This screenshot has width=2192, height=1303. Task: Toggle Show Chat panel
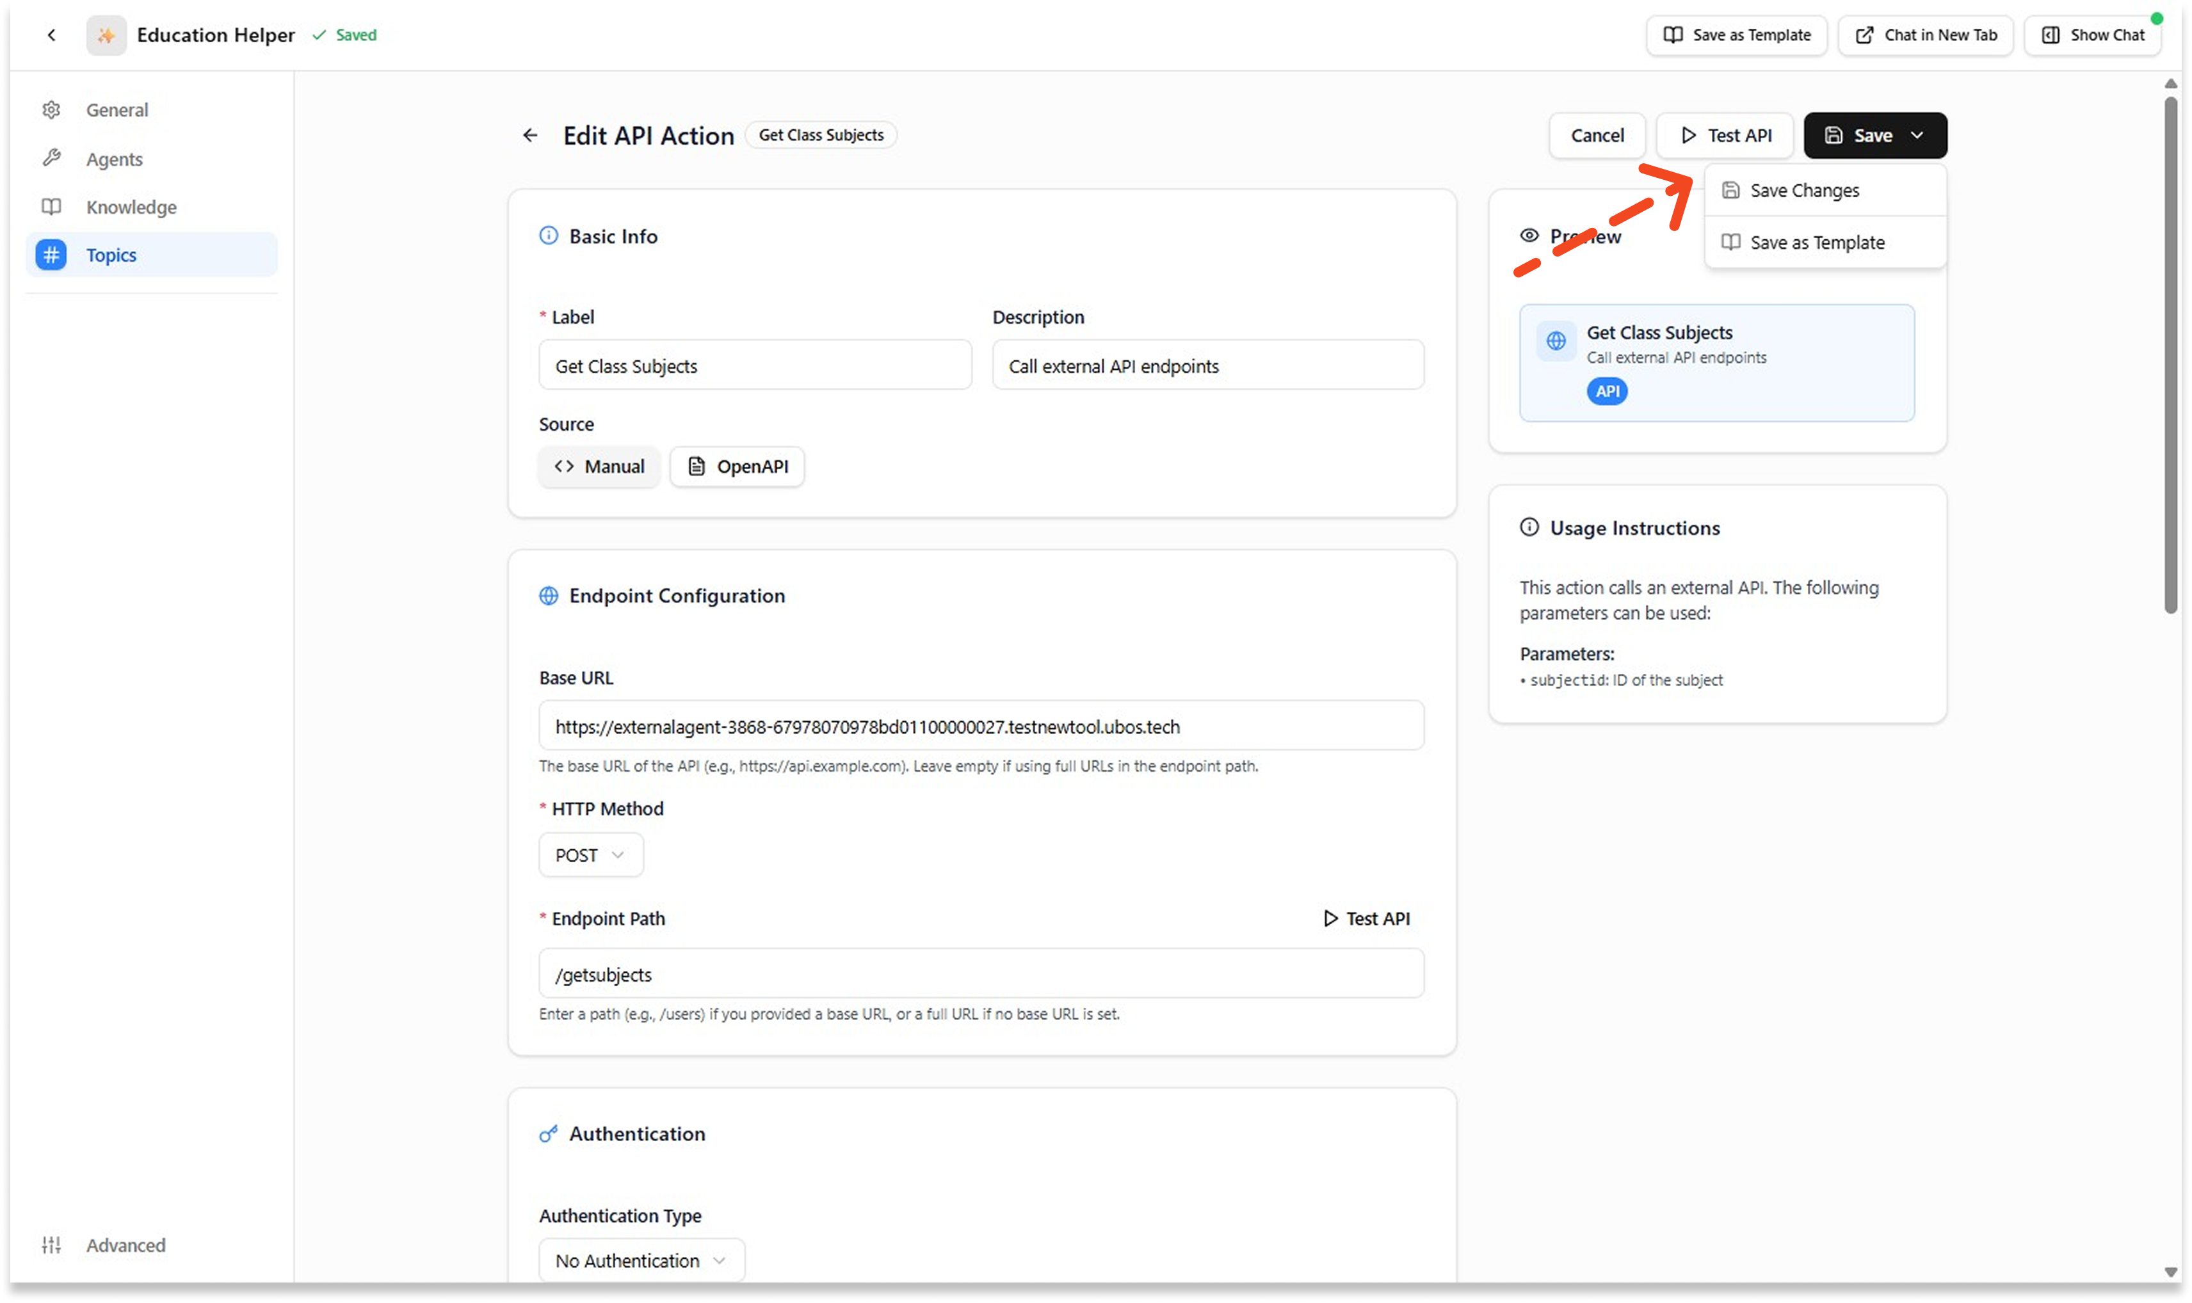pyautogui.click(x=2092, y=35)
